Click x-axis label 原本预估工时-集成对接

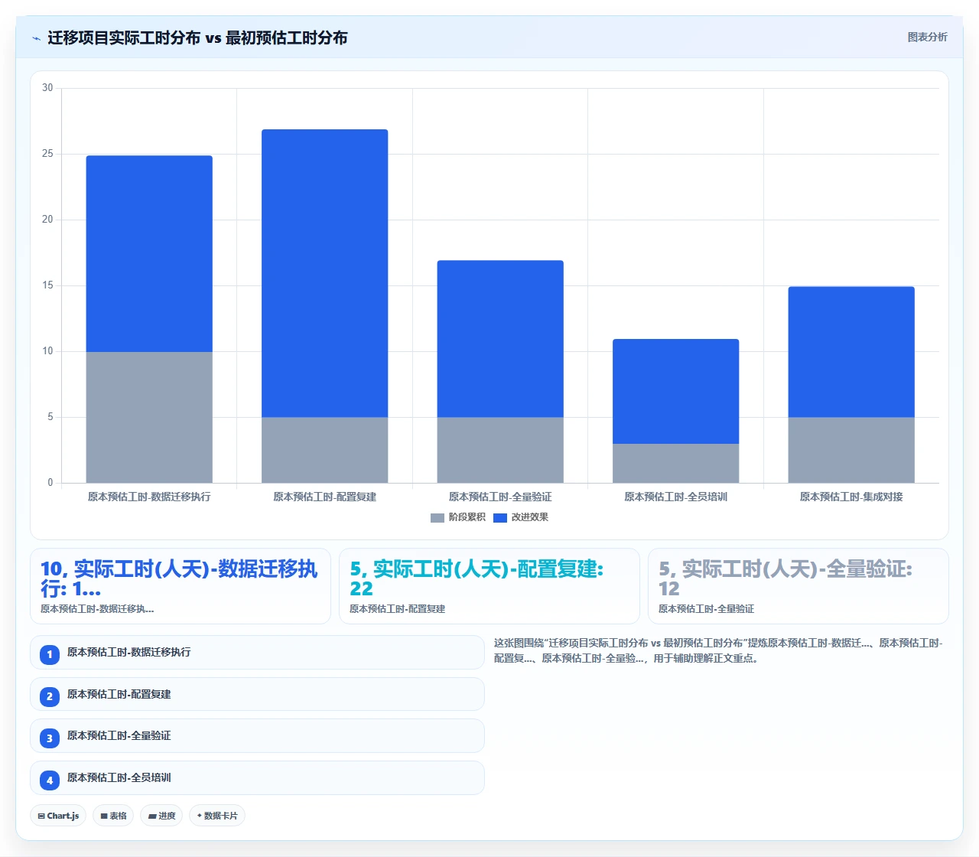pyautogui.click(x=851, y=497)
